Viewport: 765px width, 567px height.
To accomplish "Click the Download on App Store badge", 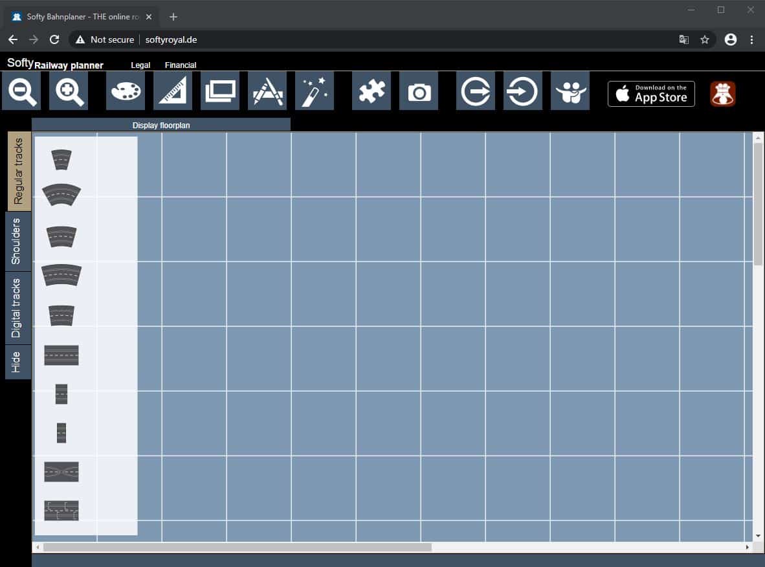I will coord(651,93).
